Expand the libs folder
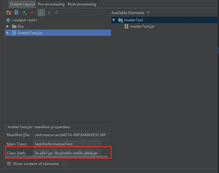This screenshot has height=173, width=219. tap(8, 26)
